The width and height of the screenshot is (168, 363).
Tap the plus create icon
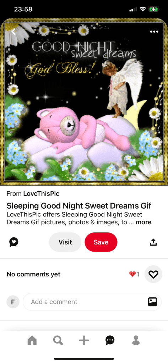coord(84,341)
